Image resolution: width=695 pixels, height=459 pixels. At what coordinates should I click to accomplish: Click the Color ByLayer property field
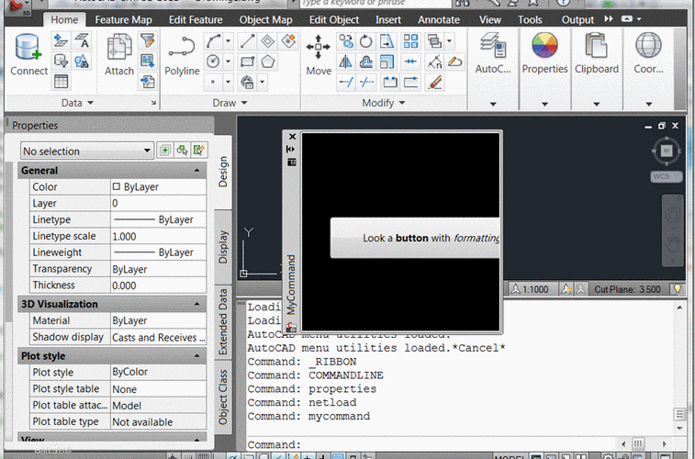pos(157,187)
